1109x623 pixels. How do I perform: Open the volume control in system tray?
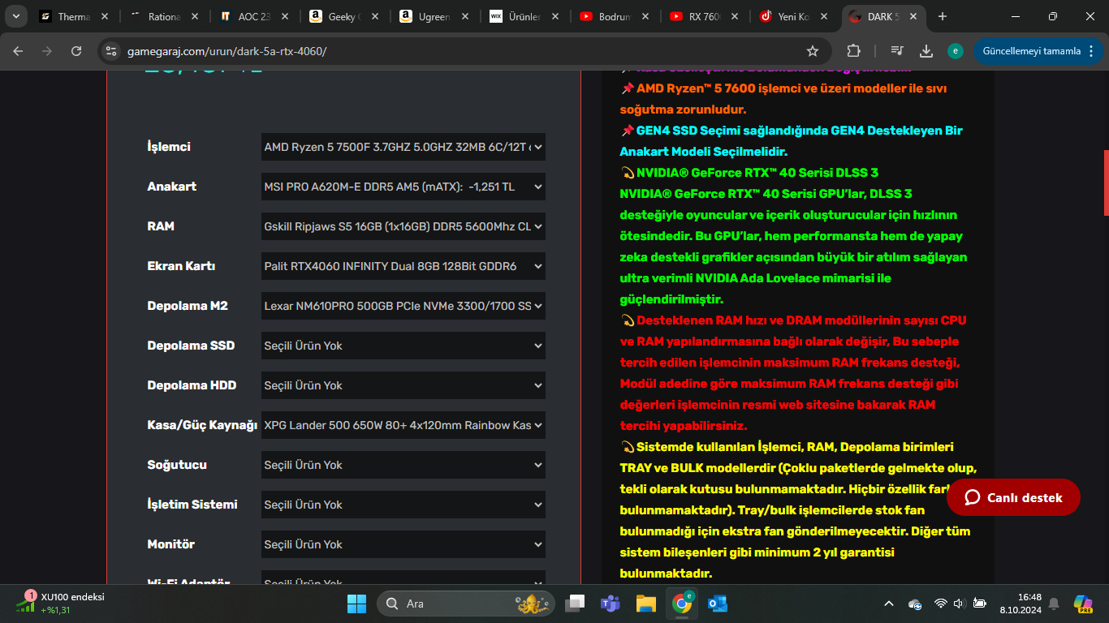coord(959,604)
